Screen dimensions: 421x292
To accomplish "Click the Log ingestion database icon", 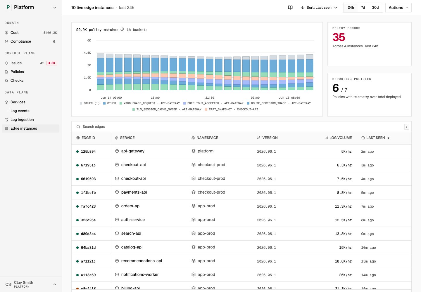I will point(6,120).
